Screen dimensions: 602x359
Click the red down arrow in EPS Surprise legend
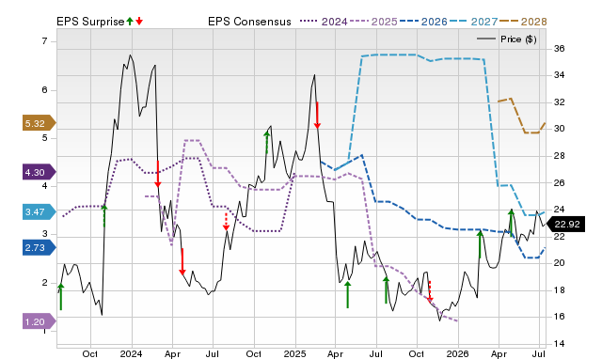pyautogui.click(x=139, y=21)
